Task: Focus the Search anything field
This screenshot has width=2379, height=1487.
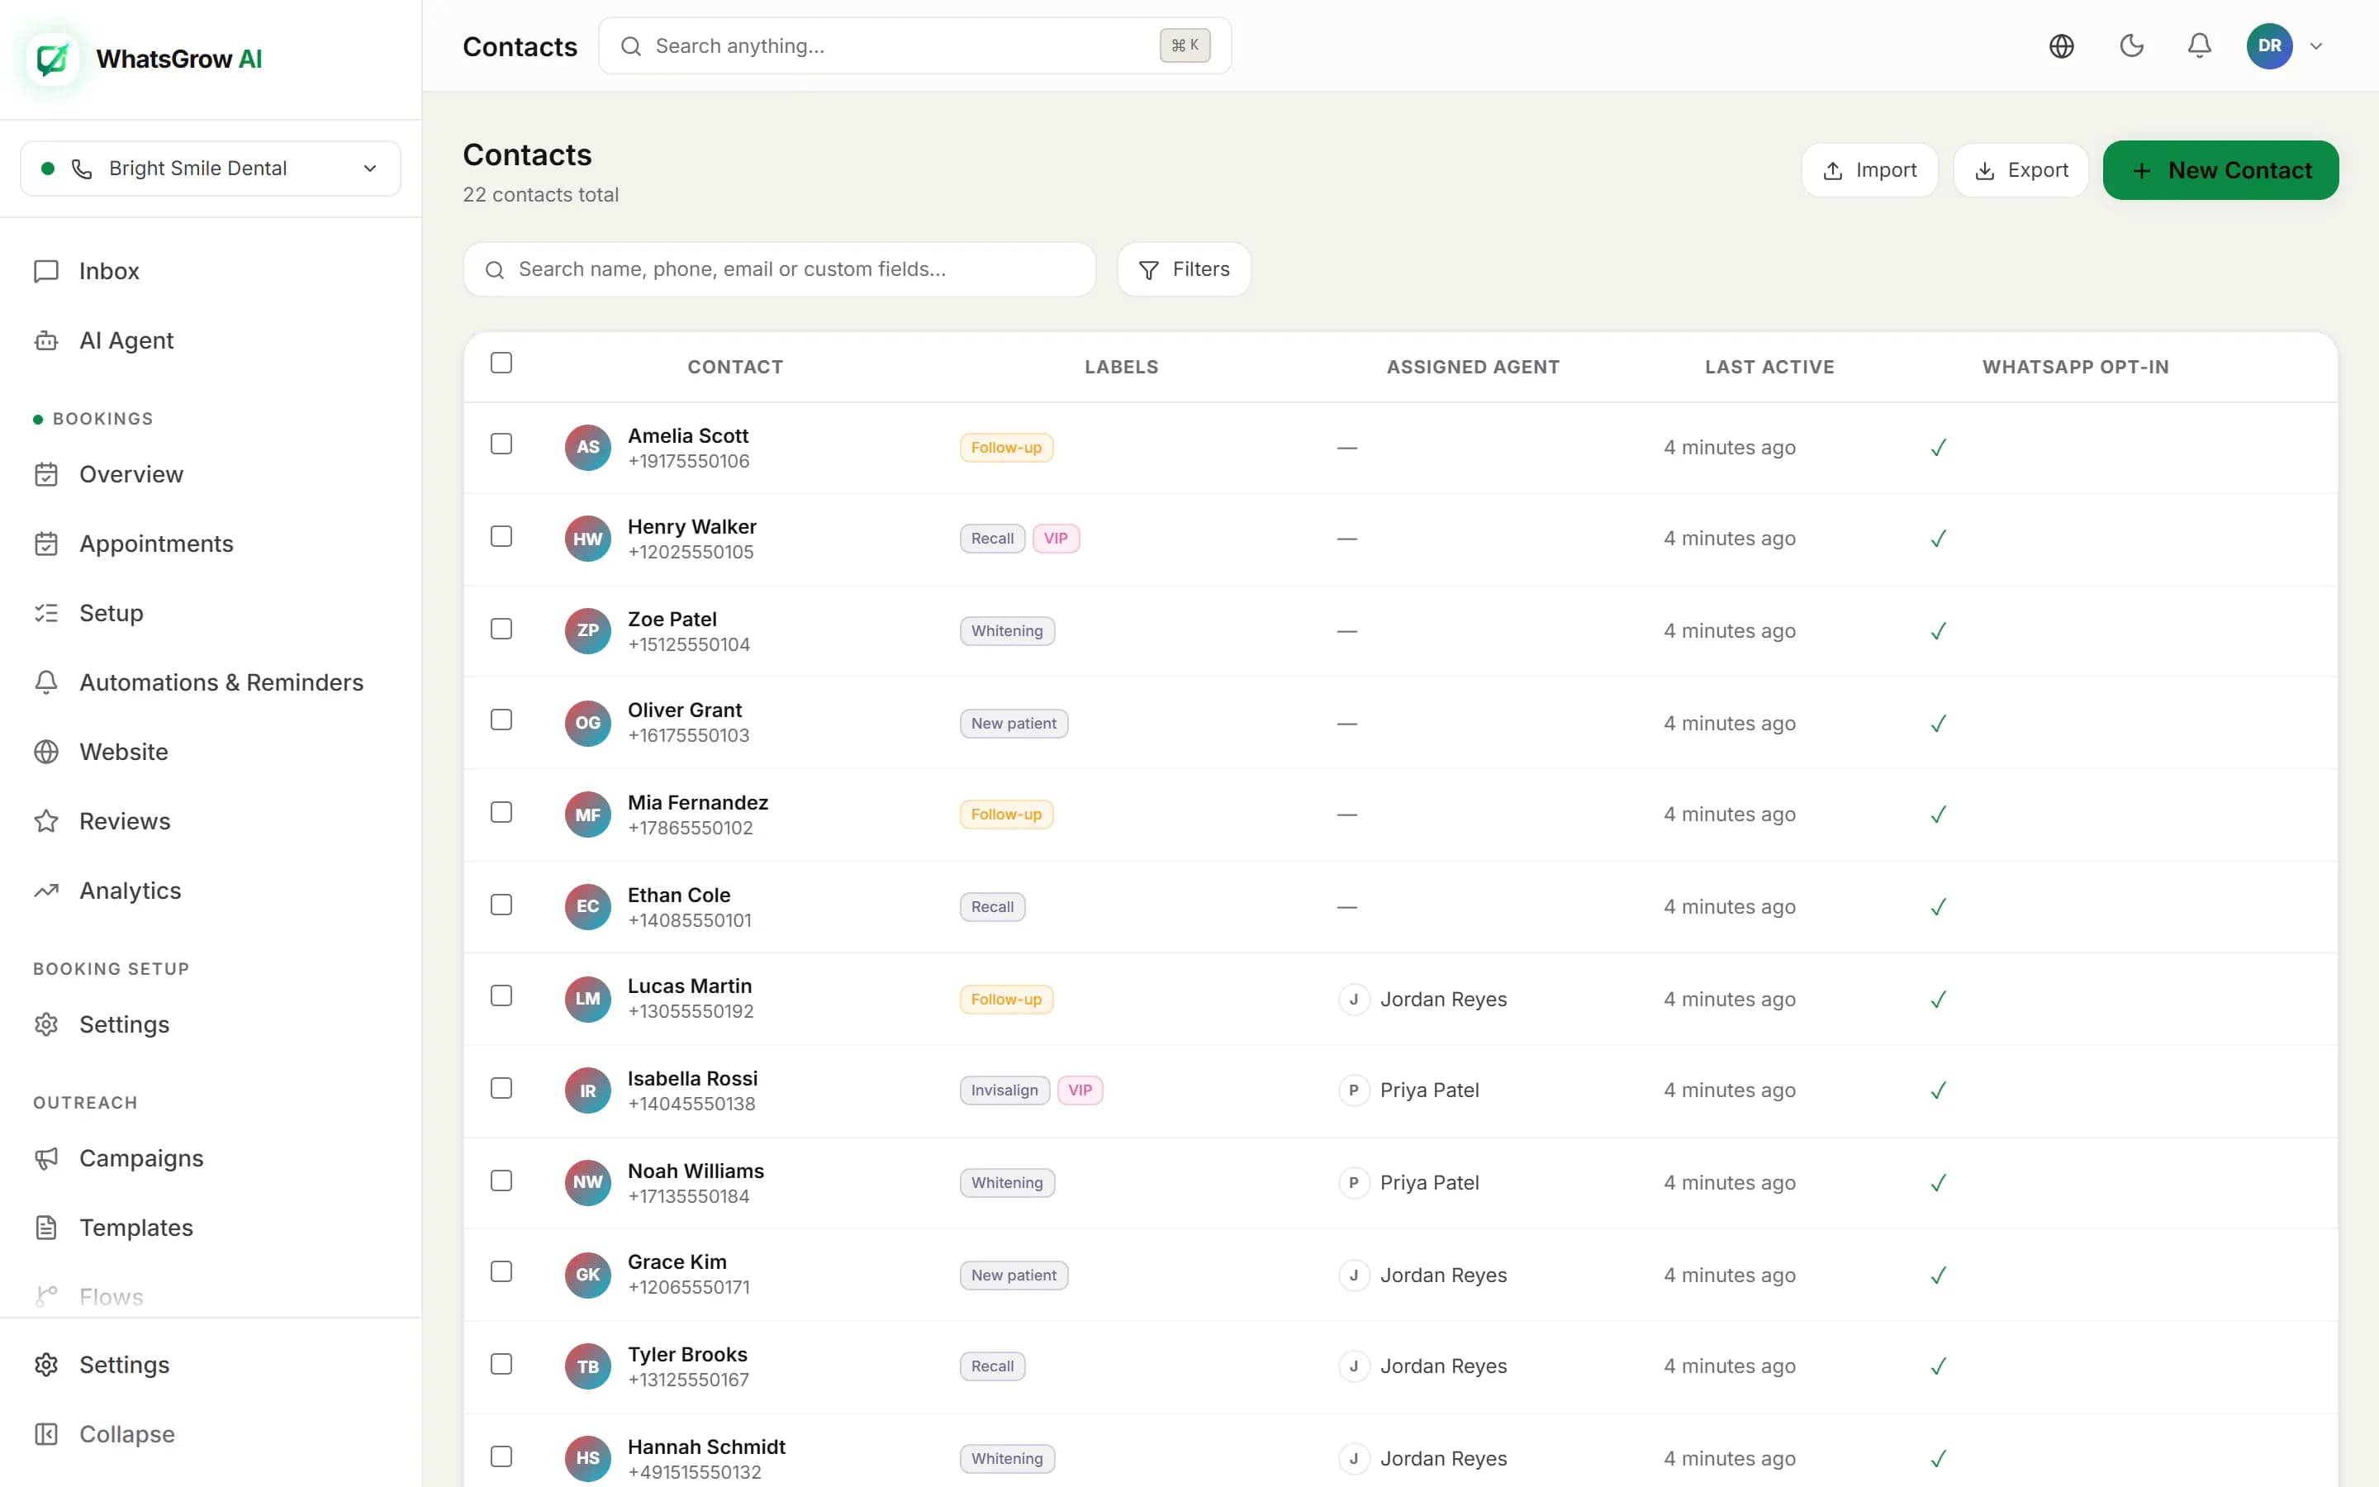Action: point(914,45)
